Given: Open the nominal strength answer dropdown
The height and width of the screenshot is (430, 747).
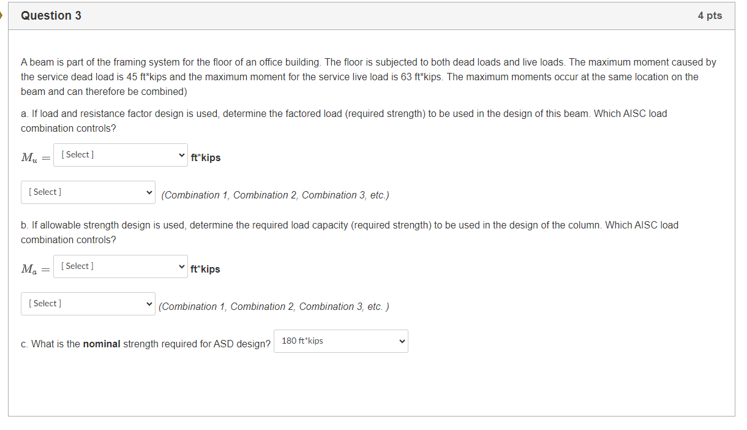Looking at the screenshot, I should pos(340,341).
